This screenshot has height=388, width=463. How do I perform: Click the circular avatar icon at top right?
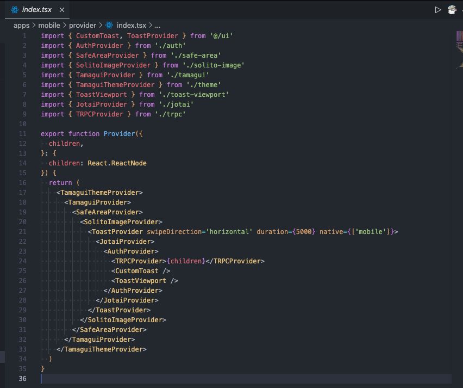click(x=452, y=10)
